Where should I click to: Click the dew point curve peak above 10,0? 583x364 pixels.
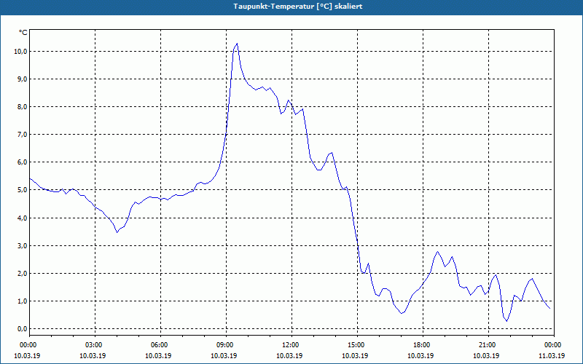pos(237,44)
